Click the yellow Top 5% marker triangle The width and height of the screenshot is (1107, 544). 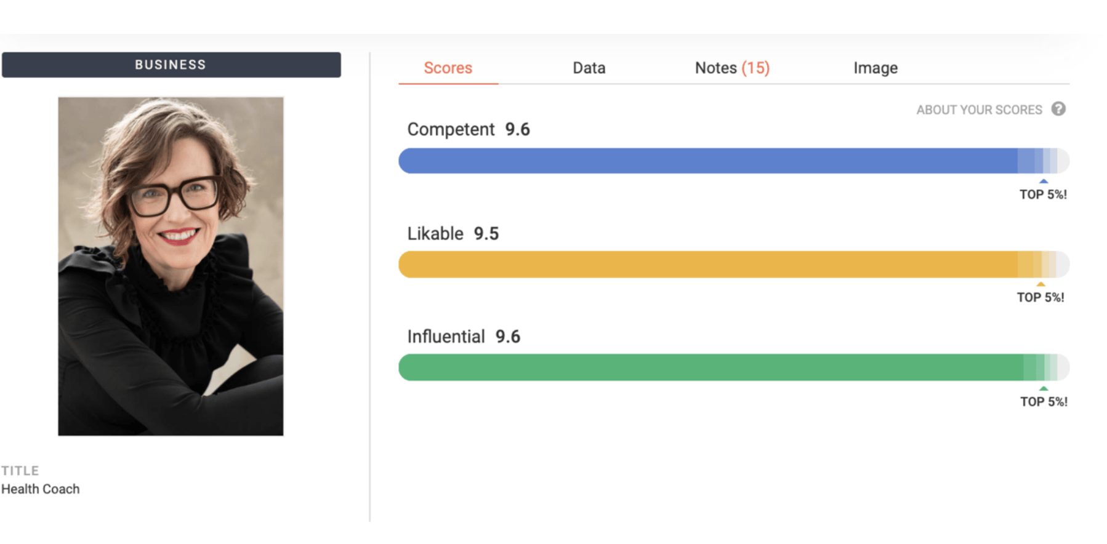click(1041, 284)
